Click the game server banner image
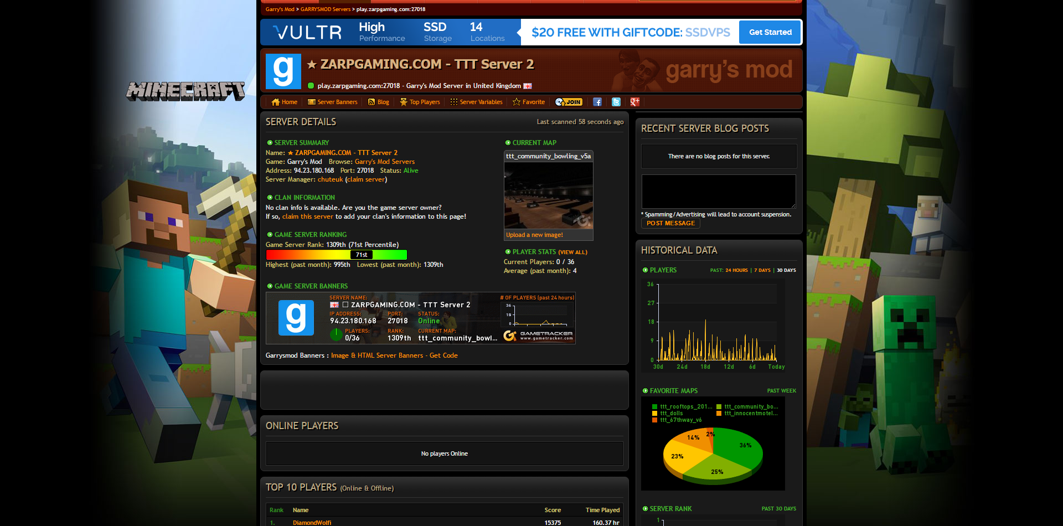Image resolution: width=1063 pixels, height=526 pixels. coord(421,318)
